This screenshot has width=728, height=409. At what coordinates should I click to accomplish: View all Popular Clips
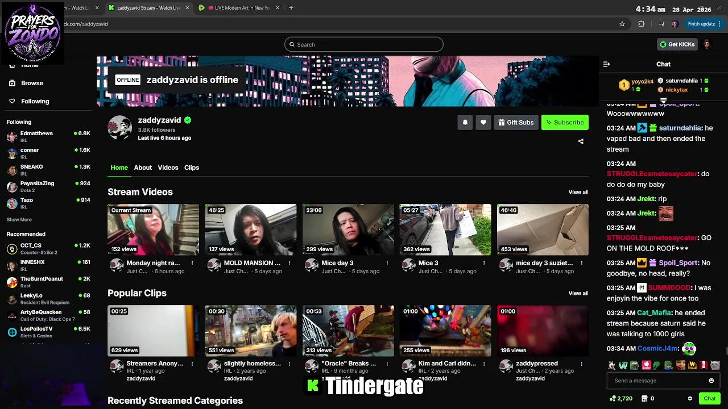coord(578,293)
